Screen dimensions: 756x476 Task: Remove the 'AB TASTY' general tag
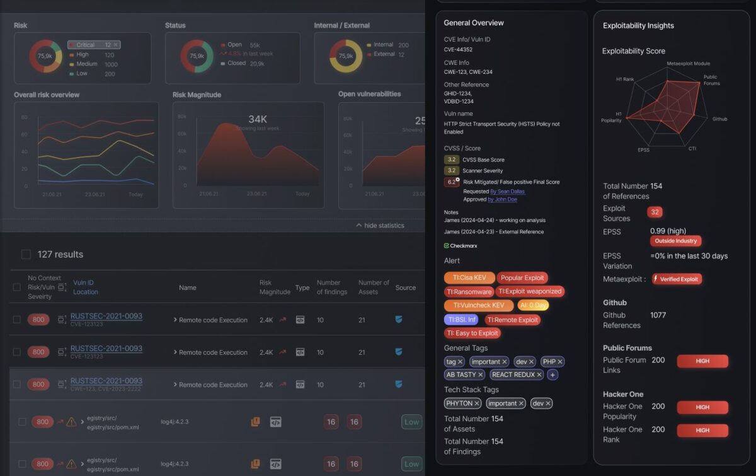pos(481,374)
